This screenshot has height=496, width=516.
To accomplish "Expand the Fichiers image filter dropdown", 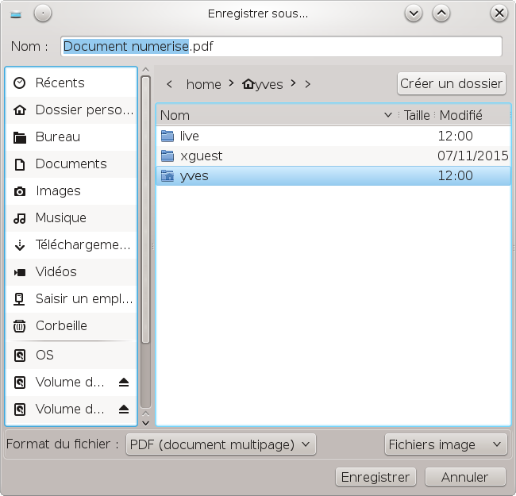I will point(445,444).
